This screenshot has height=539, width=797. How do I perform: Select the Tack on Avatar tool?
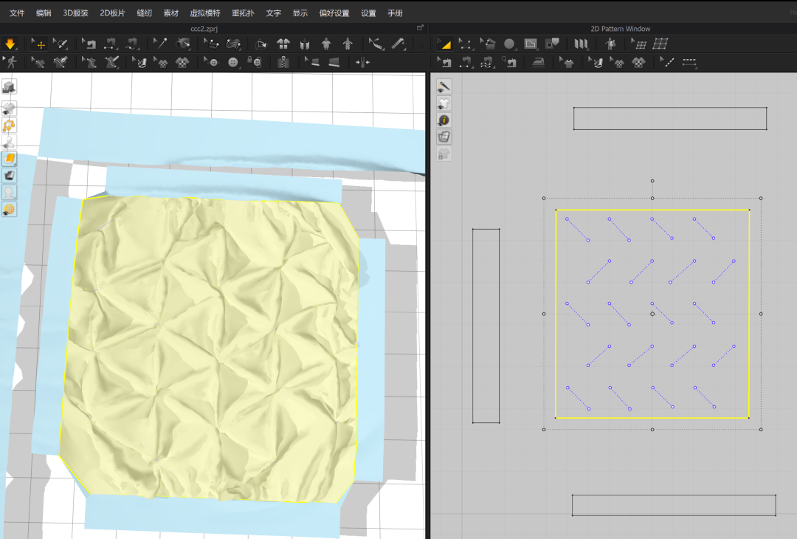(x=182, y=44)
